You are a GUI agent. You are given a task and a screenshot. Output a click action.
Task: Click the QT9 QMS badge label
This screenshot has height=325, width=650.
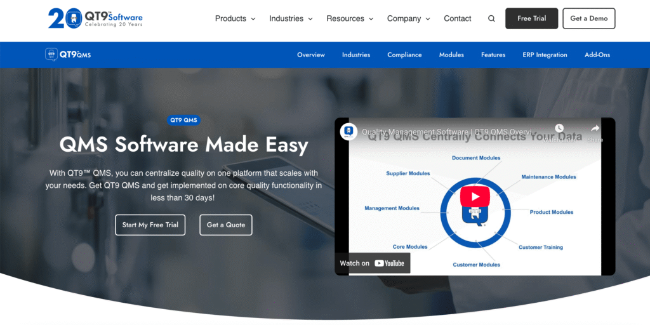coord(184,120)
